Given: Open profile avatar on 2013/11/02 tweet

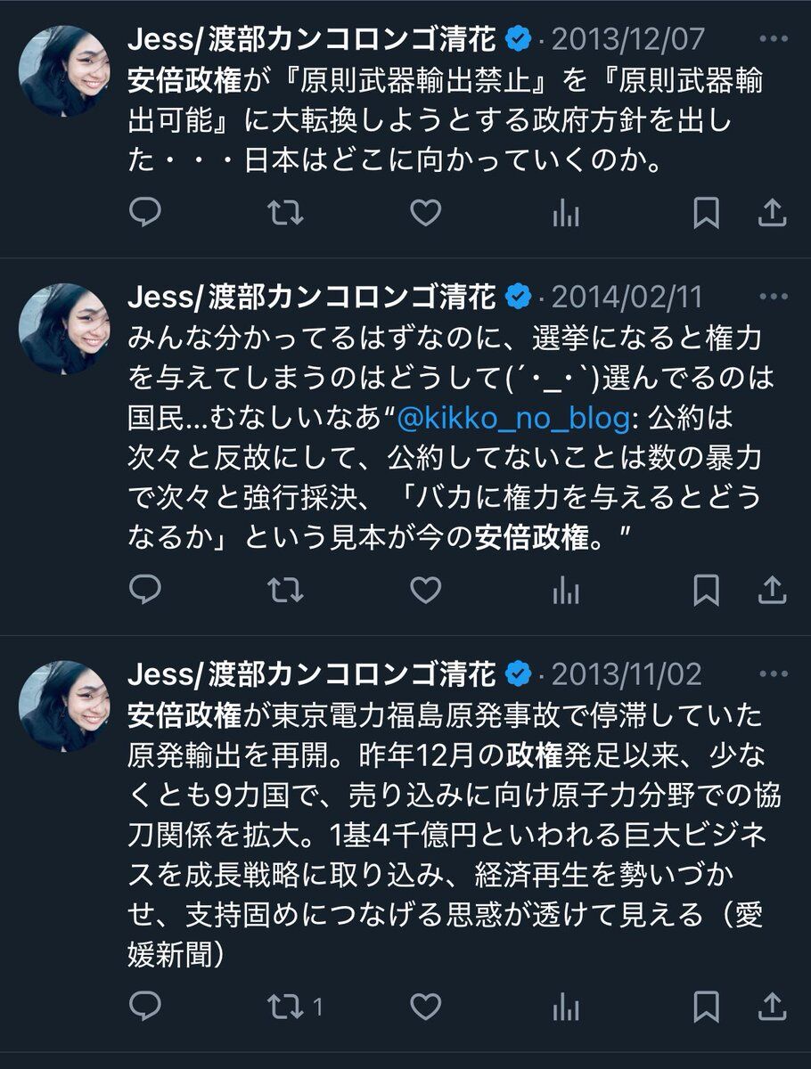Looking at the screenshot, I should [x=64, y=706].
